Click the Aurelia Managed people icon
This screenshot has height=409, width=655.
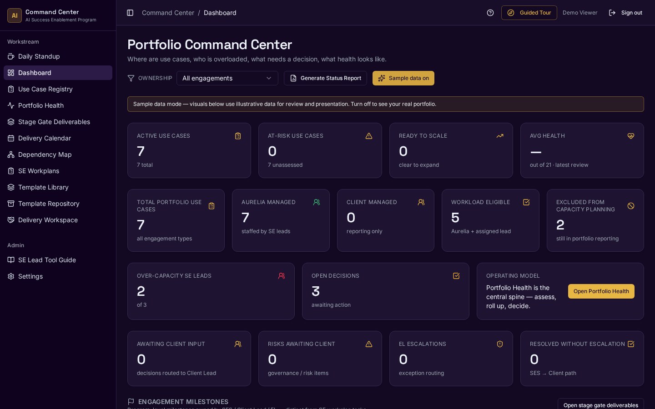tap(317, 202)
